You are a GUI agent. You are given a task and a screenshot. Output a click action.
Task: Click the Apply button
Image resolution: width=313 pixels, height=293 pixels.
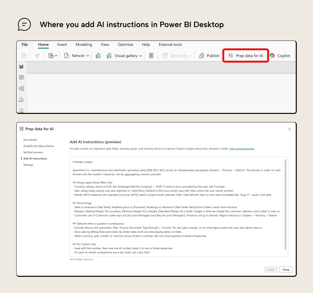point(271,270)
